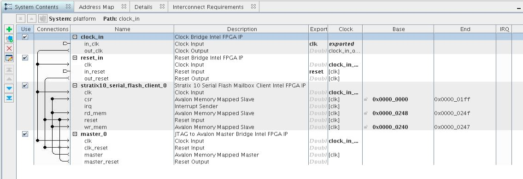Disable the master_0 Use checkbox
Screen dimensions: 523x179
(x=25, y=134)
